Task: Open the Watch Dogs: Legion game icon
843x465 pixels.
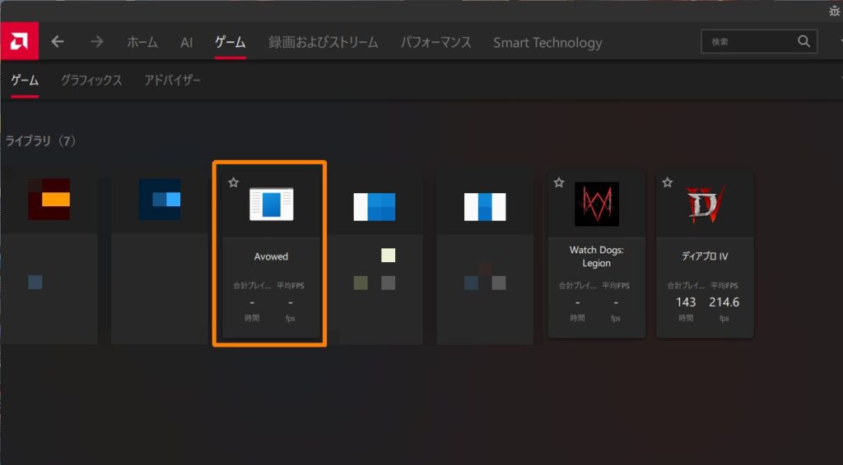Action: tap(597, 204)
